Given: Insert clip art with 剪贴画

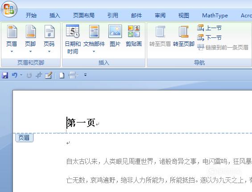Looking at the screenshot, I should click(x=134, y=36).
